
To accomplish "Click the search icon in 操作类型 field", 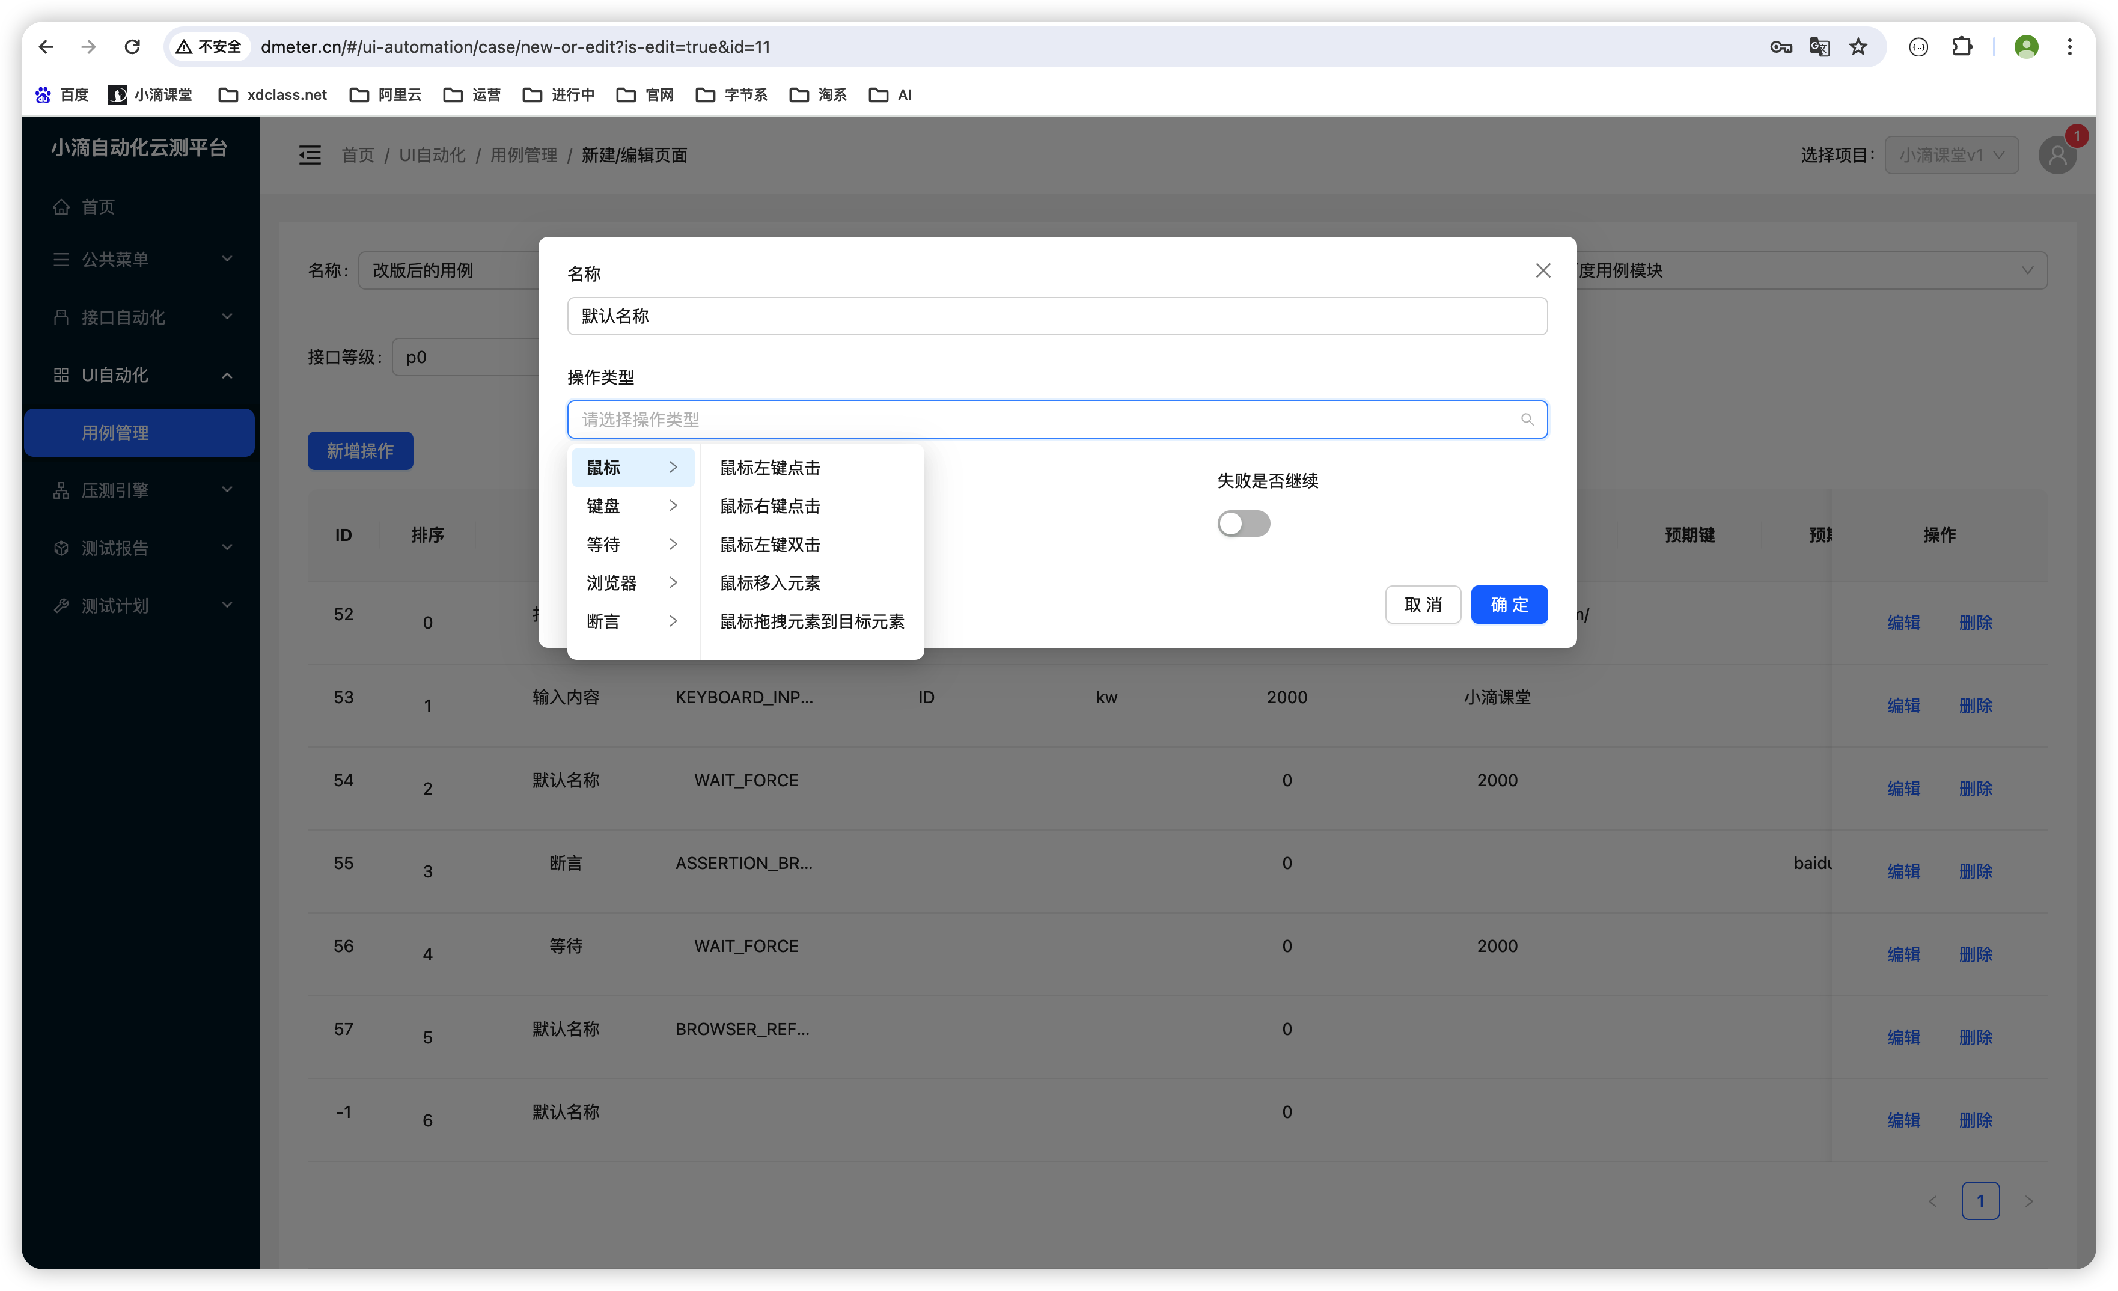I will (x=1527, y=420).
